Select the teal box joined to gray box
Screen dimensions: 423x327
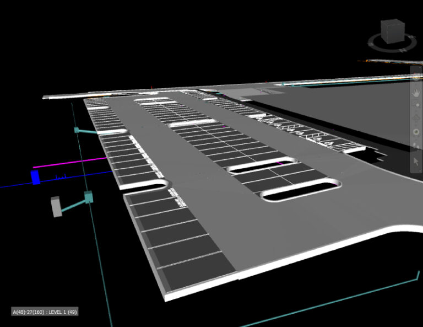click(89, 197)
